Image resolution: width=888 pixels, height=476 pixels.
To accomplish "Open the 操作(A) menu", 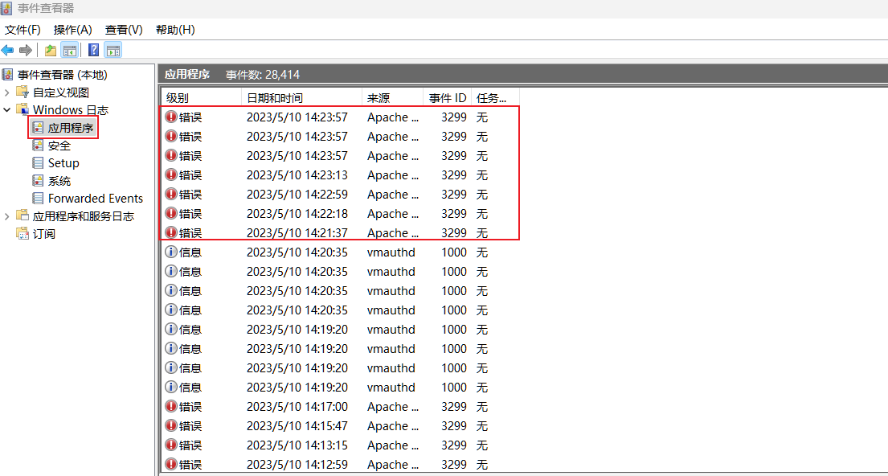I will tap(72, 30).
